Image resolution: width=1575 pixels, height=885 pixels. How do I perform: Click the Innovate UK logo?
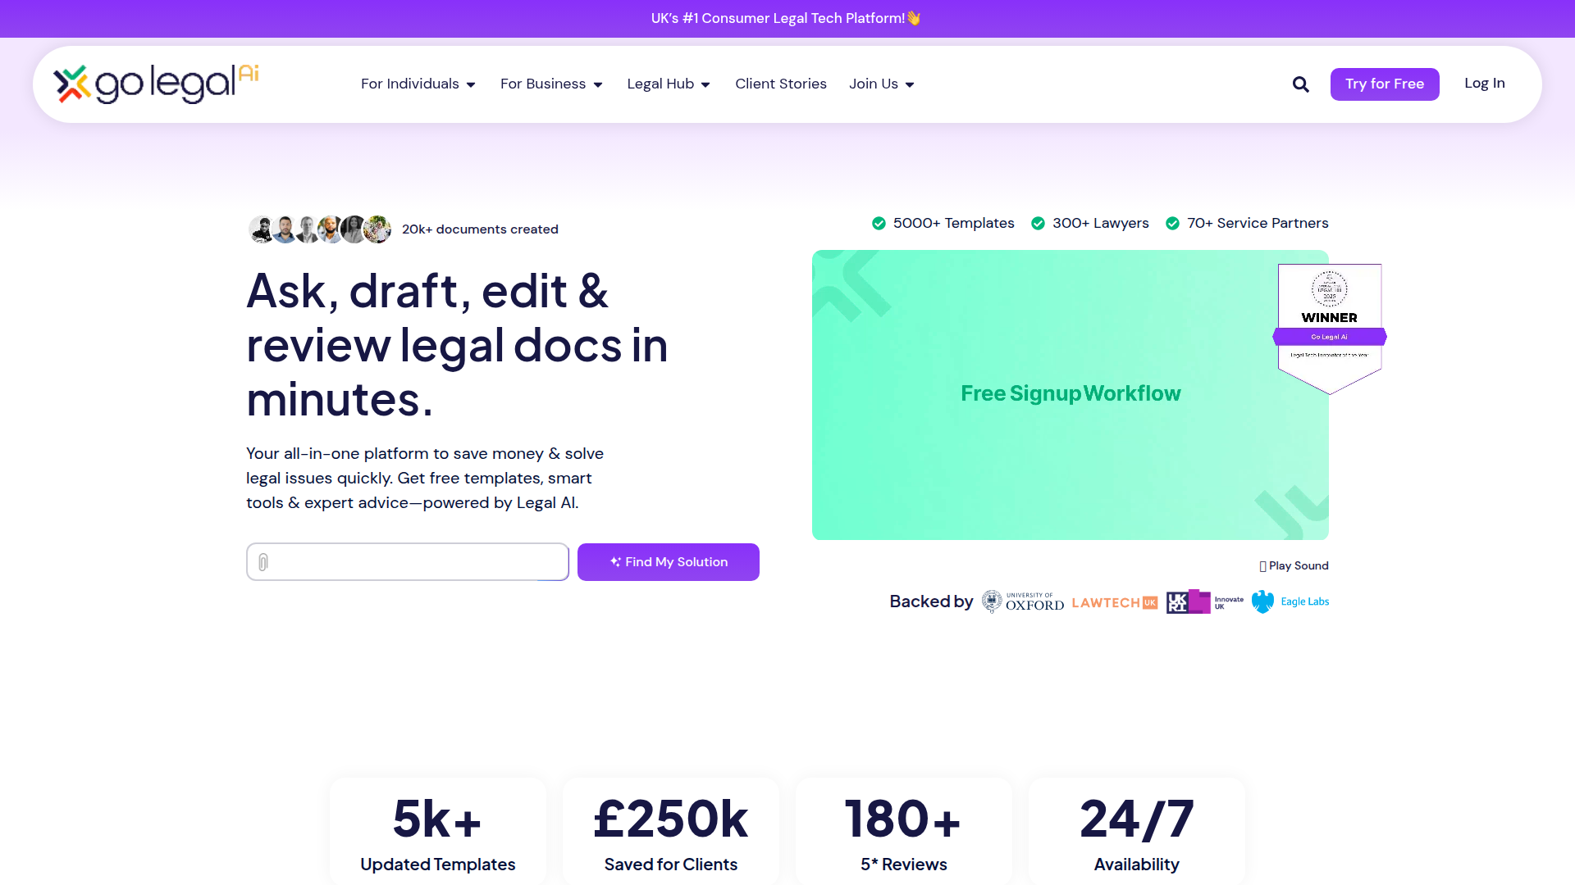point(1204,602)
